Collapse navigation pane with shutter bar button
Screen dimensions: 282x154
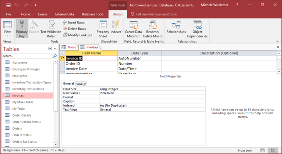point(56,49)
